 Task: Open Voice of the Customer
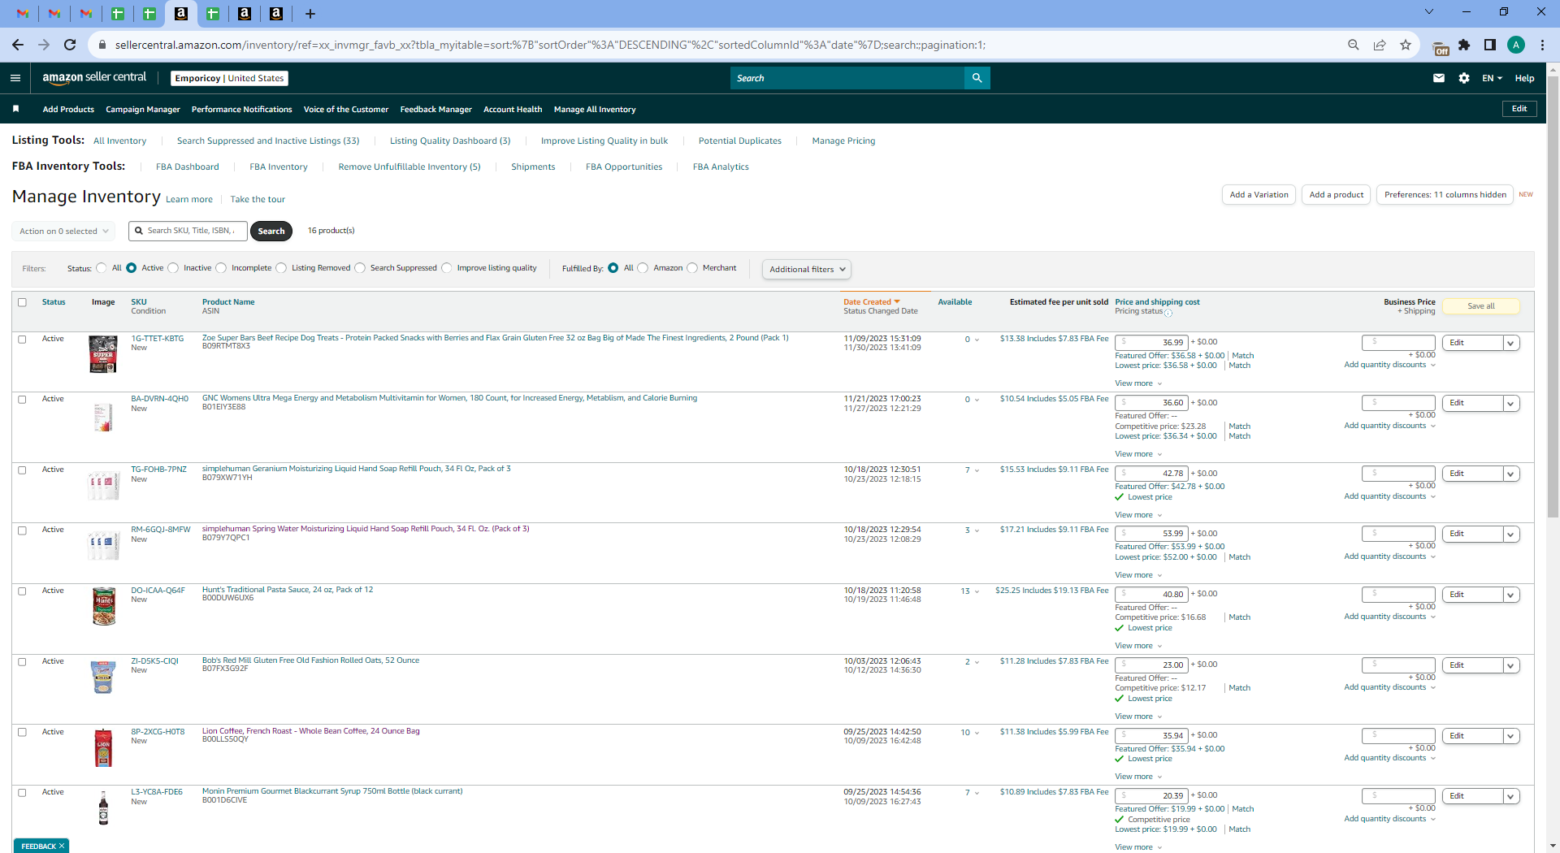click(x=346, y=109)
